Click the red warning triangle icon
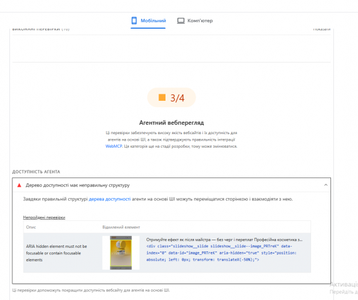Screen dimensions: 358x300 pos(19,185)
